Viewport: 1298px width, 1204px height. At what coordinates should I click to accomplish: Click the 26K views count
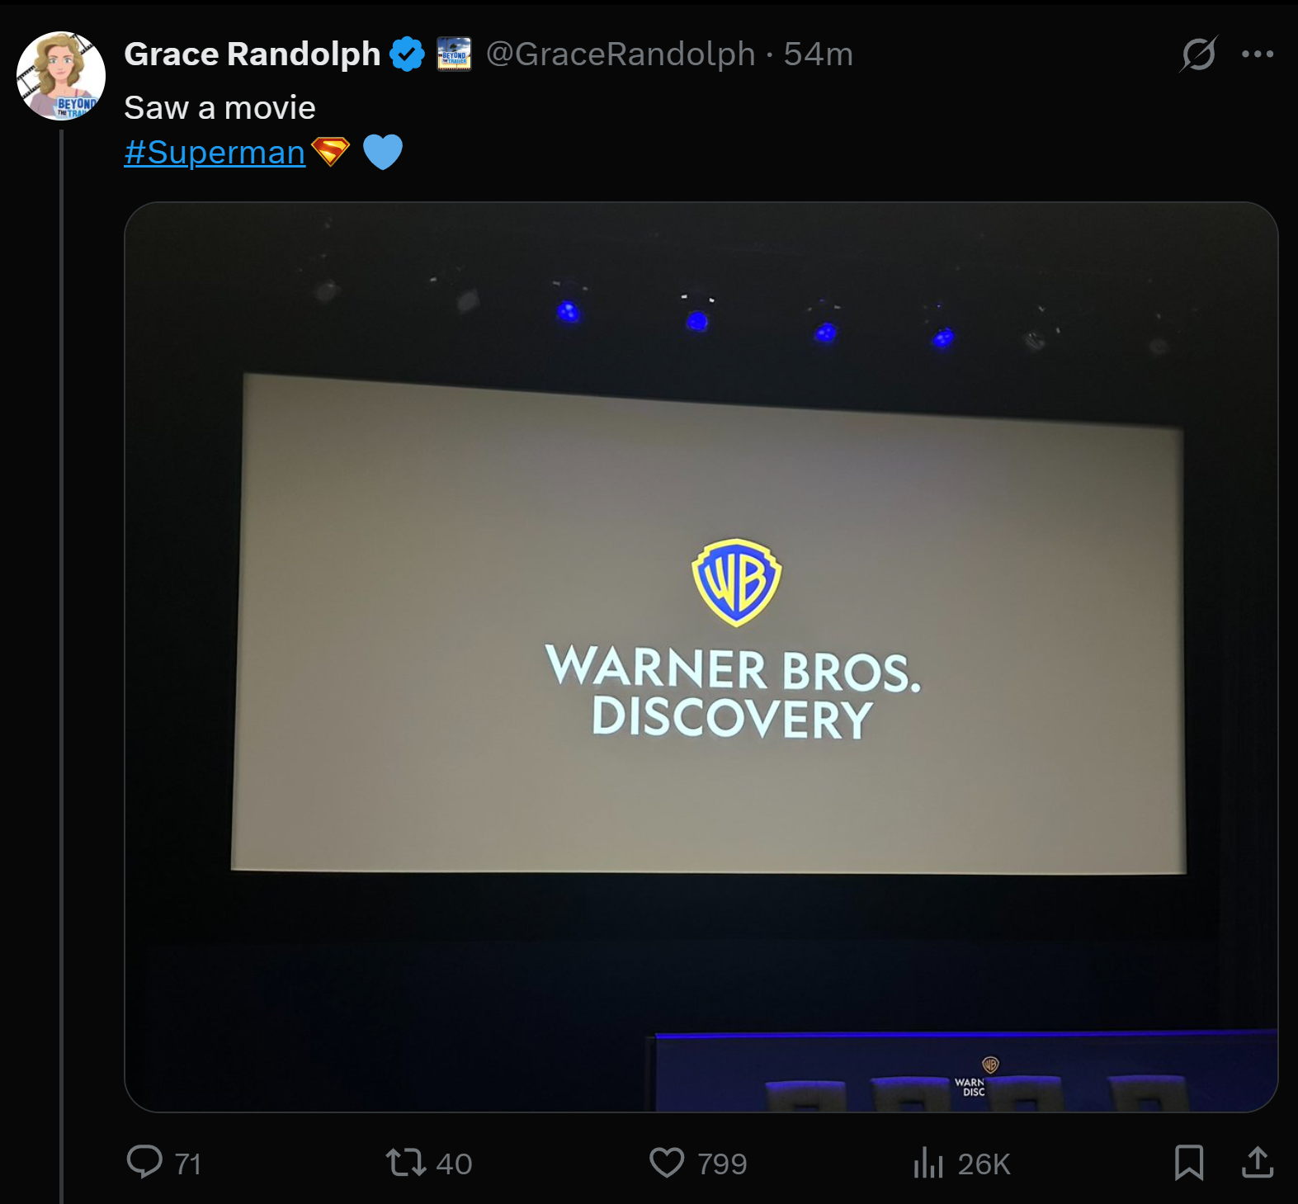point(984,1164)
